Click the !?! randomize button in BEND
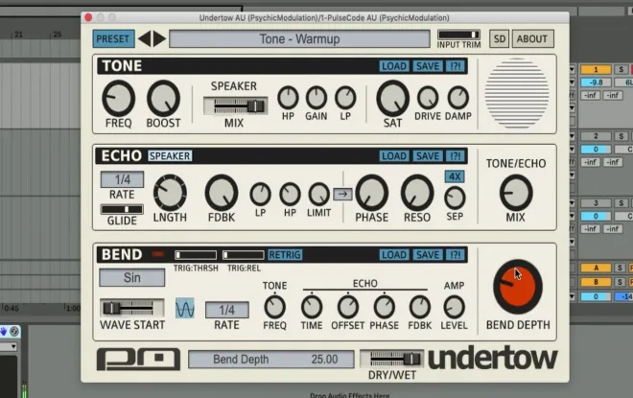633x398 pixels. tap(456, 255)
